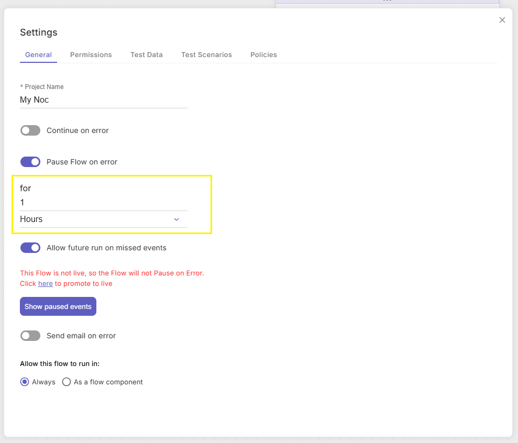The height and width of the screenshot is (443, 518).
Task: Click the Send email on error label
Action: 81,336
